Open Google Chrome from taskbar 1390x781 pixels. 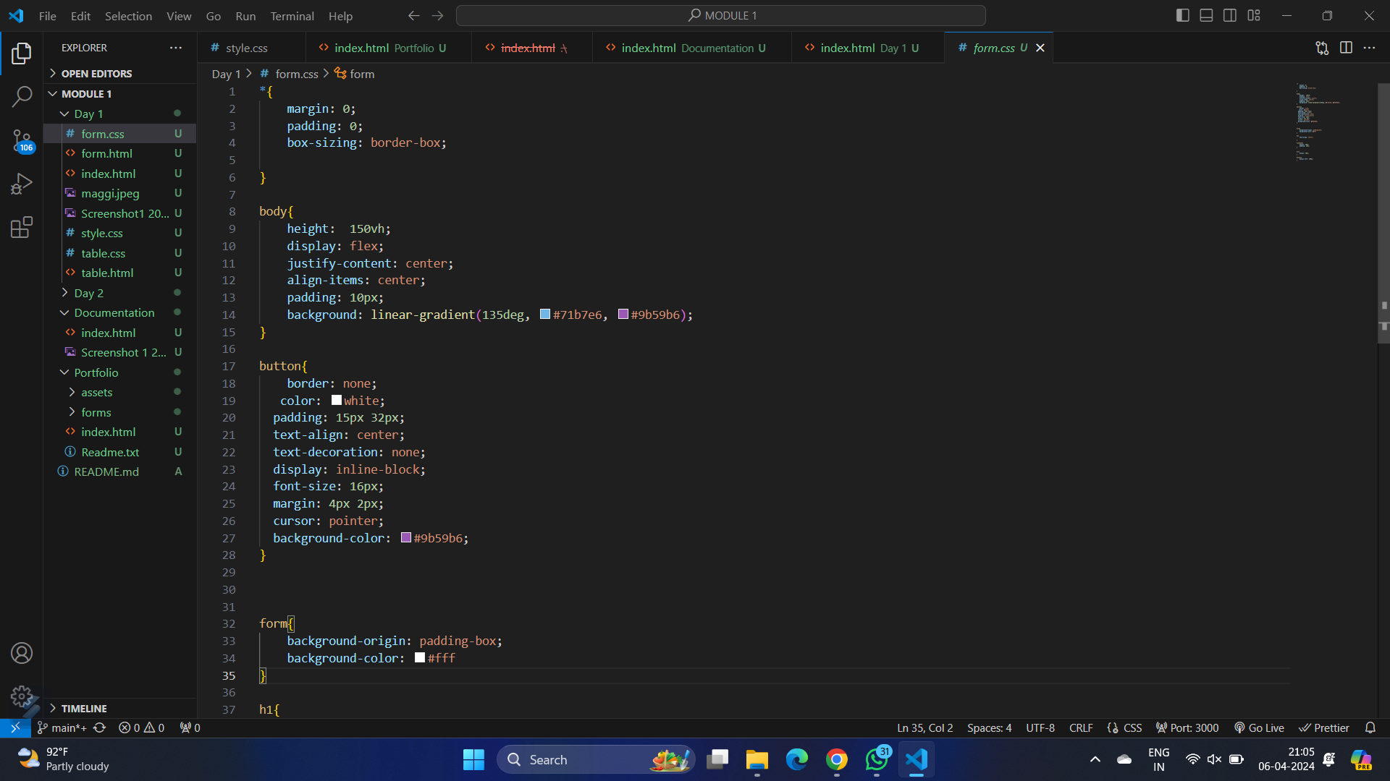point(837,759)
